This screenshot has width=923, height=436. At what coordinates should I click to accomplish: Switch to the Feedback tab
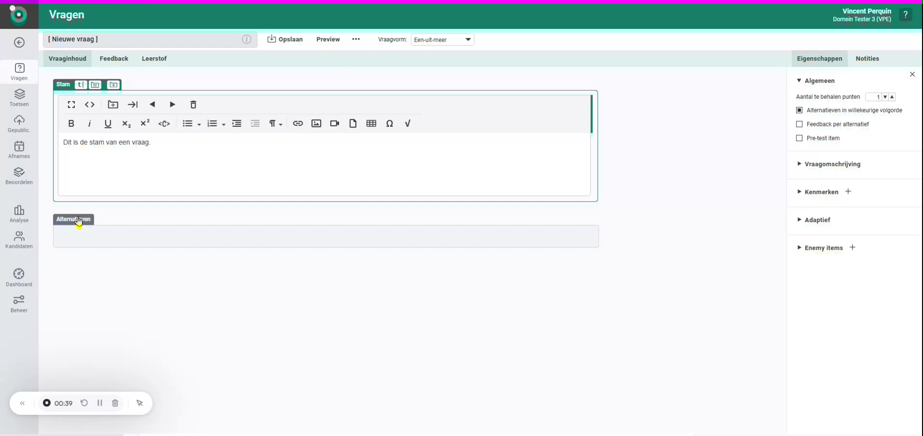[x=114, y=58]
